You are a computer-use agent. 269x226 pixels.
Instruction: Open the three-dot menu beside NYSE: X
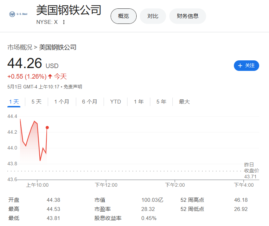click(x=64, y=22)
